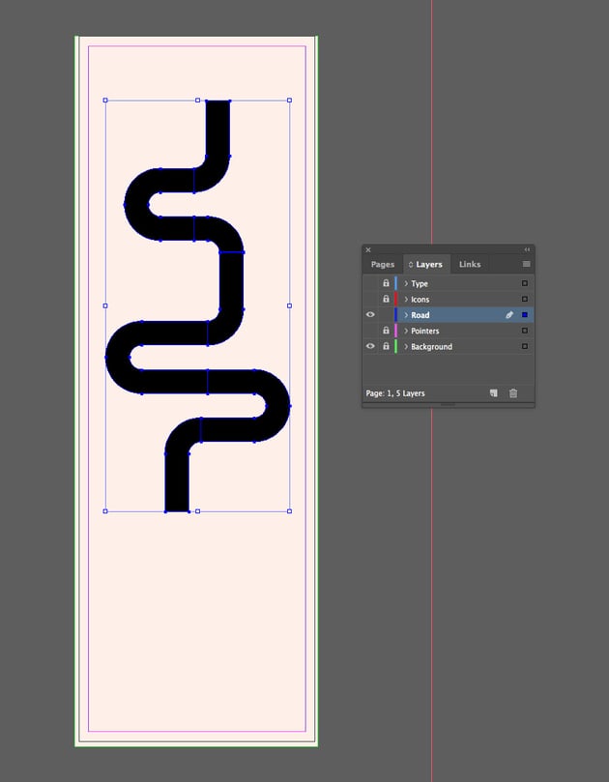Unlock the Type layer
The width and height of the screenshot is (609, 782).
click(386, 283)
